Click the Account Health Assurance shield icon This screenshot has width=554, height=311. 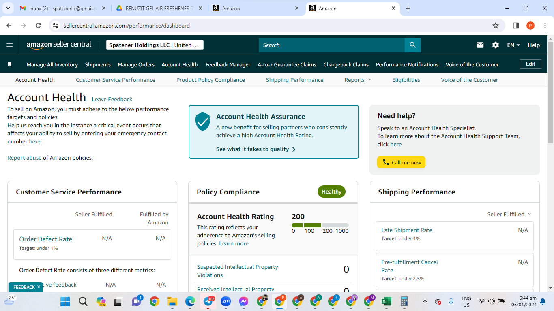tap(203, 121)
